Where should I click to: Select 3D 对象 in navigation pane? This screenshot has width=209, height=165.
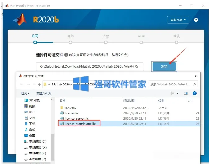point(32,100)
